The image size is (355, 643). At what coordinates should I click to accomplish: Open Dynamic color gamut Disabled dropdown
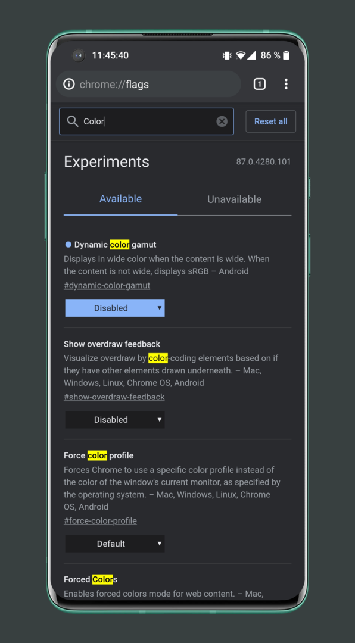[x=115, y=308]
